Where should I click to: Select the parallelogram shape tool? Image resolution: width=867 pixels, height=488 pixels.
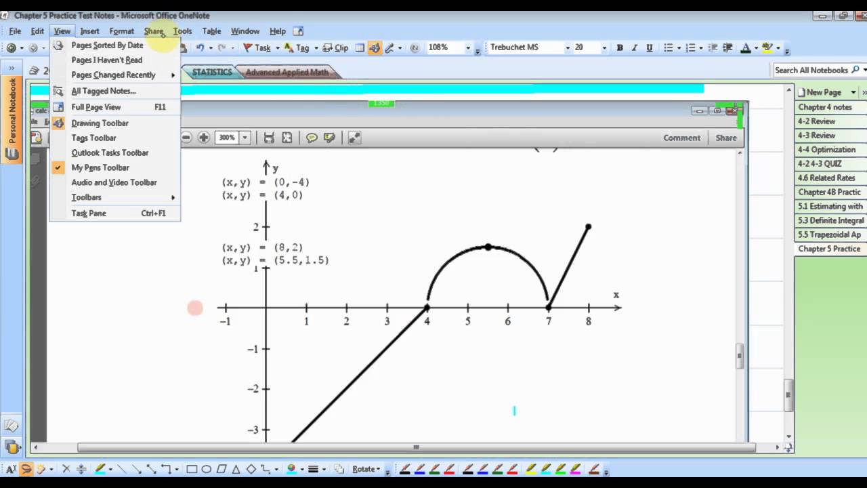pyautogui.click(x=221, y=469)
